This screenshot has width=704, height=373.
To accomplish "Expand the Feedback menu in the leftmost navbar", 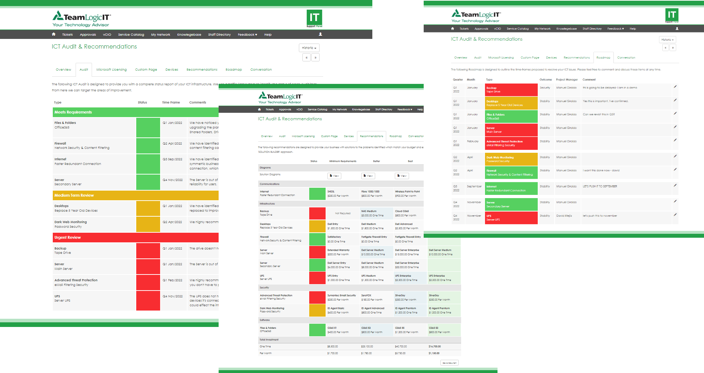I will [247, 35].
